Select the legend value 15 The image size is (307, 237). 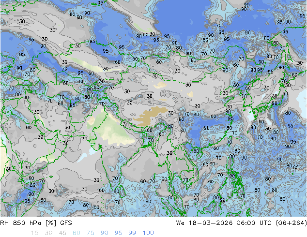(34, 233)
